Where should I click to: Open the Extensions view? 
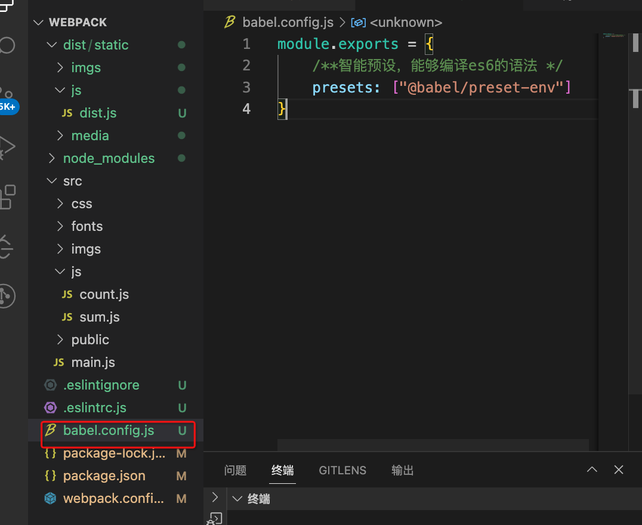pos(5,197)
